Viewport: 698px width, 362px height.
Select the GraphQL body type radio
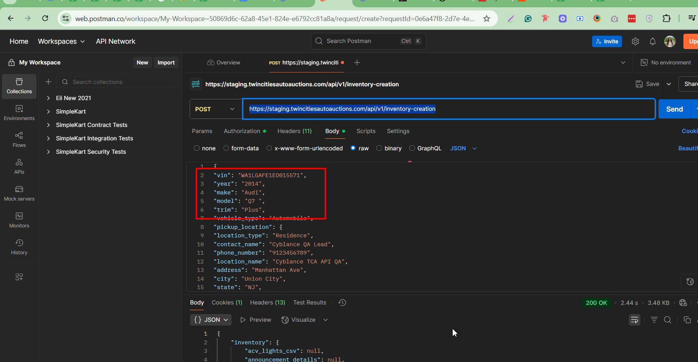click(x=412, y=148)
